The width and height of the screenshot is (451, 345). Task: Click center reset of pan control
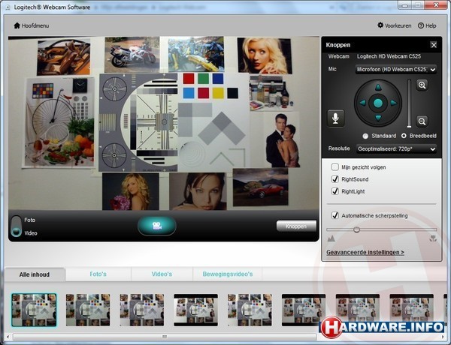pos(378,103)
